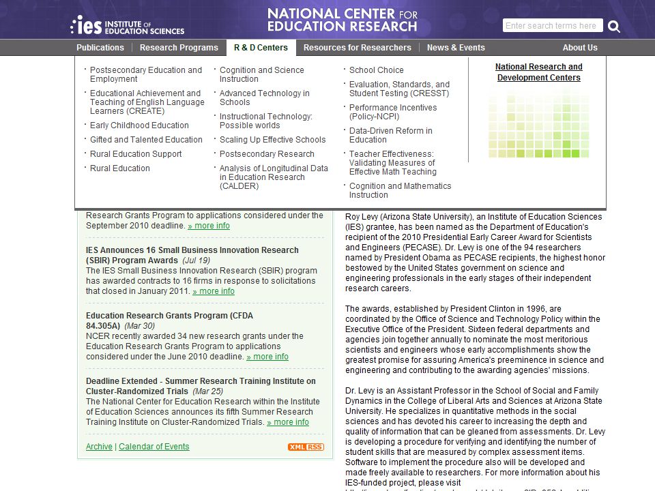Focus the search terms input field
Viewport: 655px width, 491px height.
553,25
